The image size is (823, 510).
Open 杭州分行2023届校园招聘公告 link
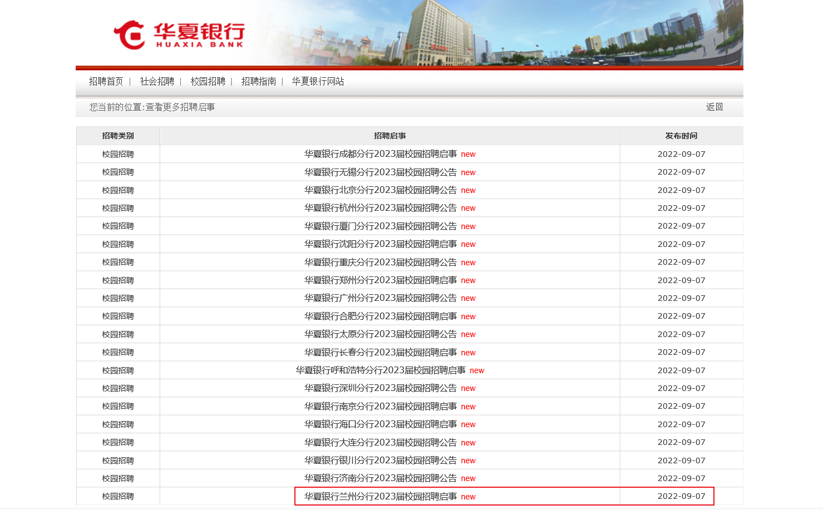tap(380, 208)
